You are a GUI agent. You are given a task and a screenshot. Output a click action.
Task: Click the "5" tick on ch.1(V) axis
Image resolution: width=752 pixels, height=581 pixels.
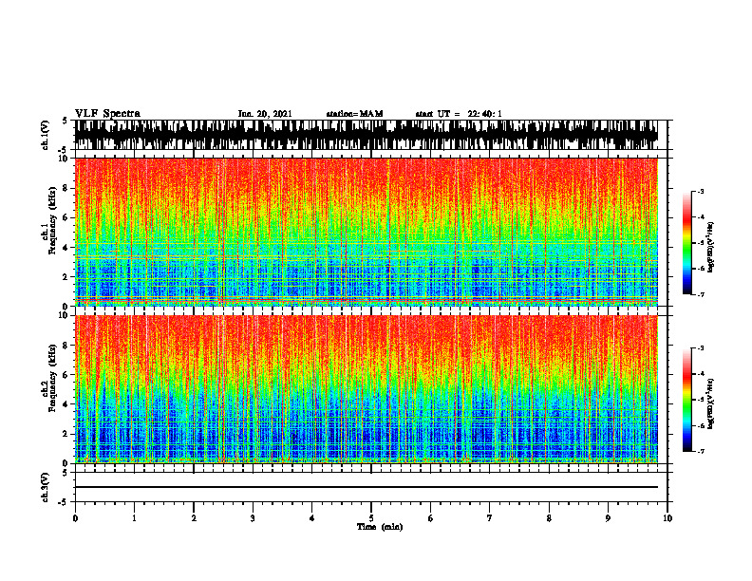(66, 122)
